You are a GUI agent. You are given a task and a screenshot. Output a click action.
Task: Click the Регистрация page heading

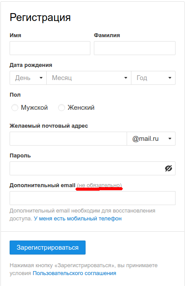[x=40, y=17]
